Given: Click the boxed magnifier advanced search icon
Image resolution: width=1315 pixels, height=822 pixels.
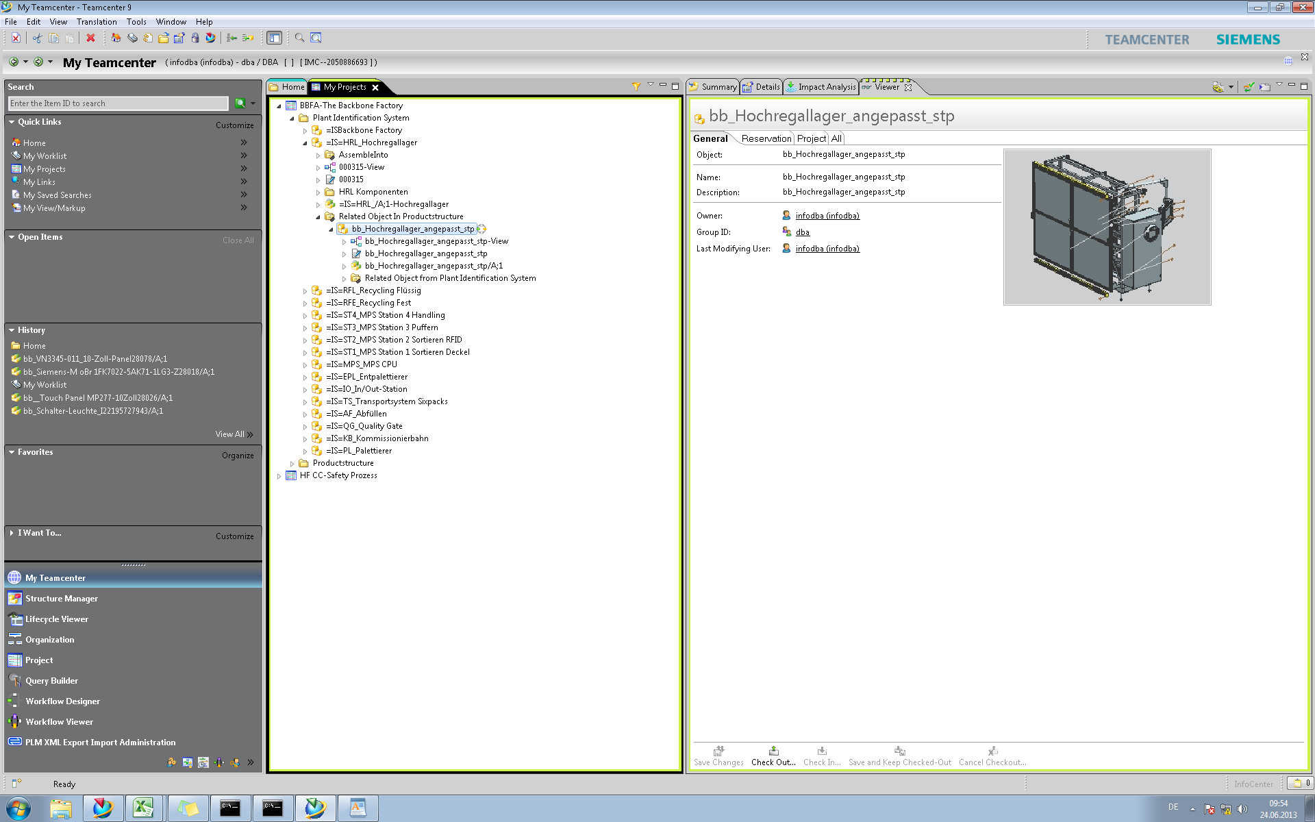Looking at the screenshot, I should pos(316,38).
